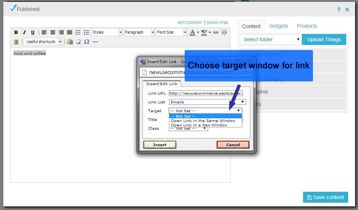Viewport: 358px width, 210px height.
Task: Click the Save content button
Action: pyautogui.click(x=325, y=197)
